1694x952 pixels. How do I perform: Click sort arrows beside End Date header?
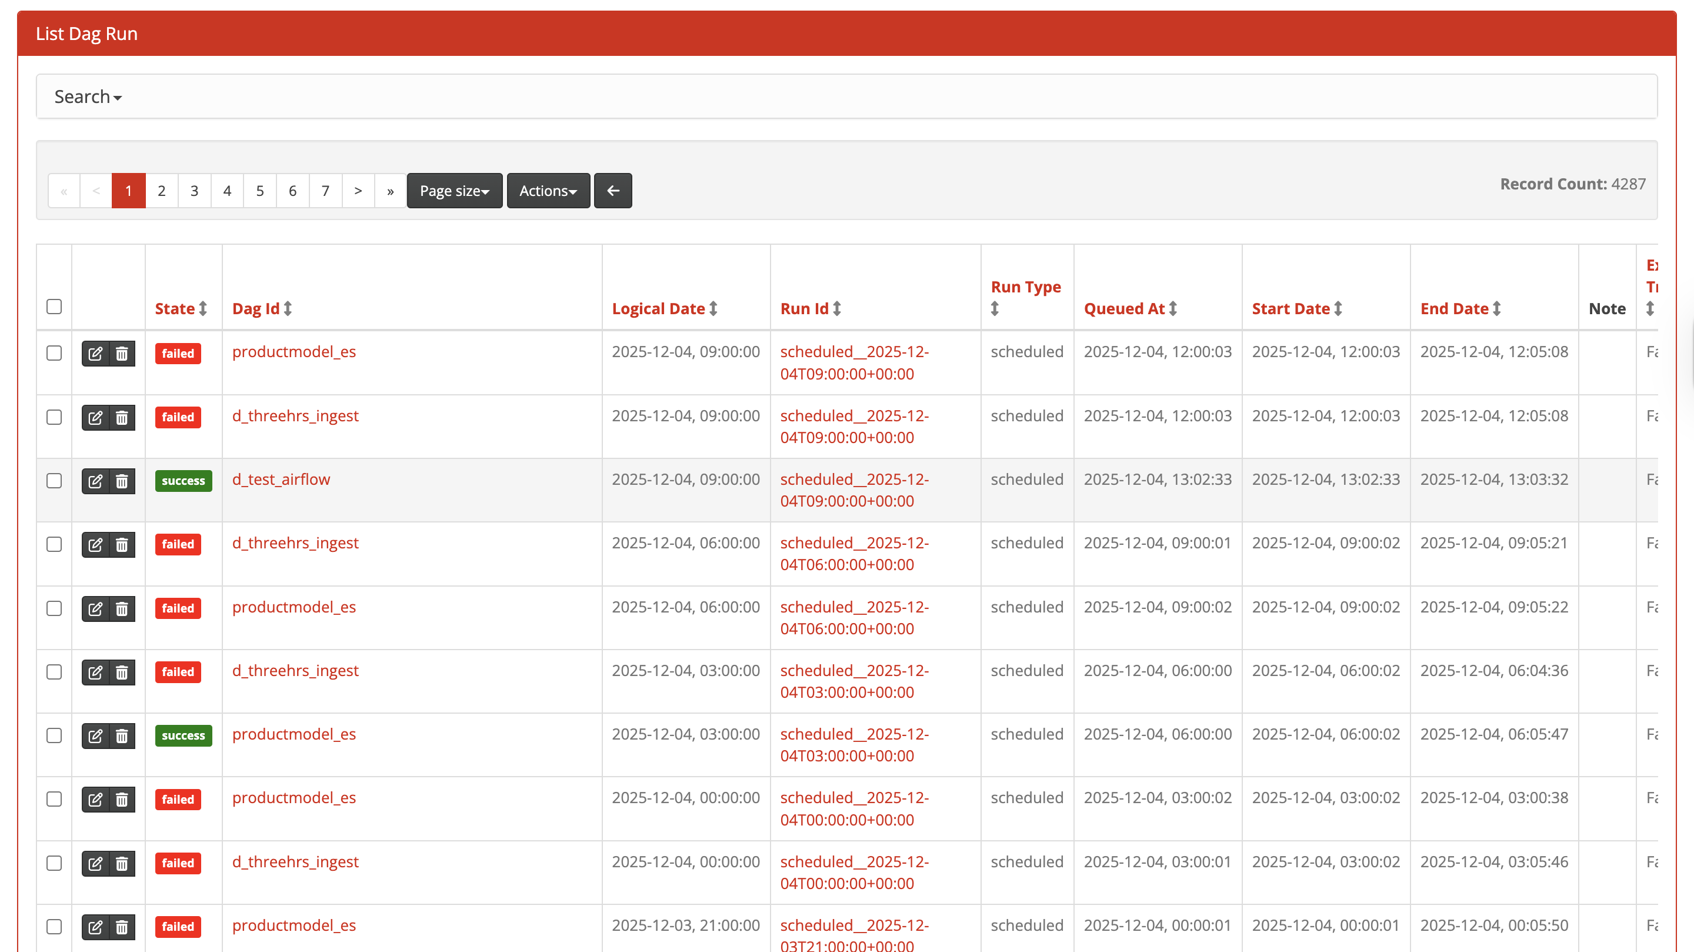pos(1497,308)
